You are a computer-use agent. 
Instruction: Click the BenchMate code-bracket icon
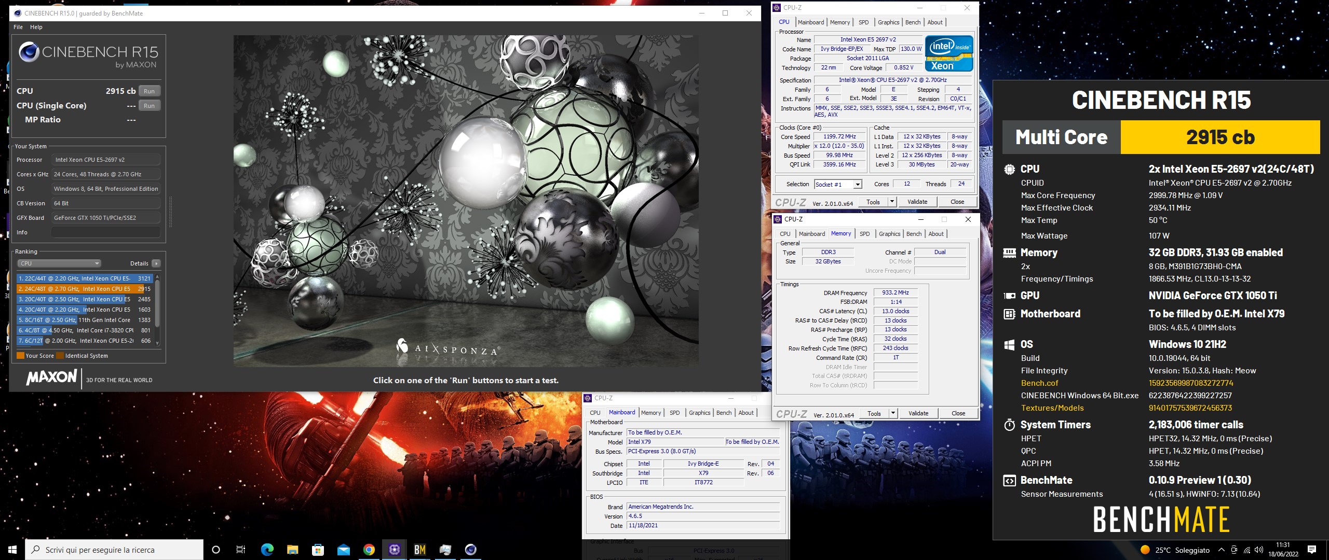click(x=1009, y=481)
